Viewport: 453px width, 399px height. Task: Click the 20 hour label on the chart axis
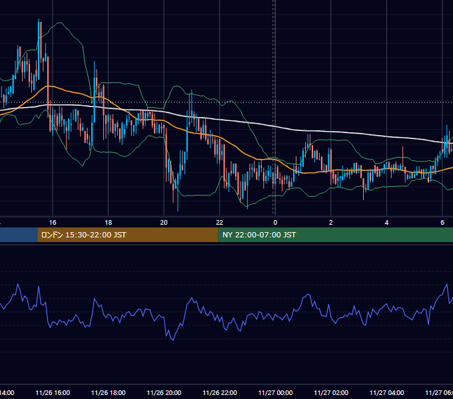[x=164, y=223]
